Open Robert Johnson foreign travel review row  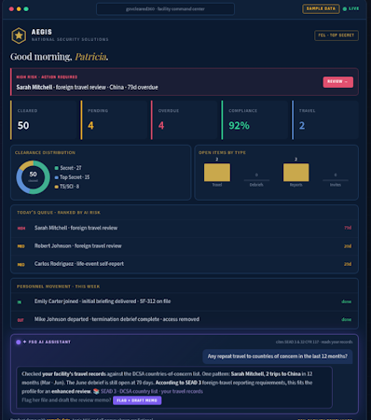point(185,245)
